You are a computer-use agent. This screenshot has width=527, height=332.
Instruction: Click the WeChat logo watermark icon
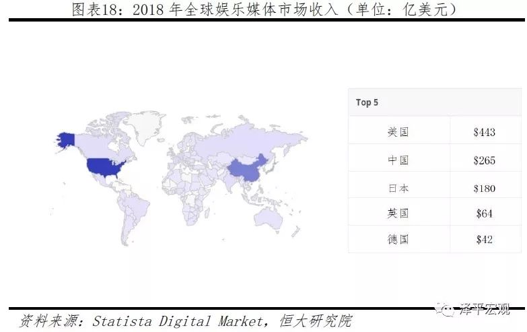[x=448, y=309]
